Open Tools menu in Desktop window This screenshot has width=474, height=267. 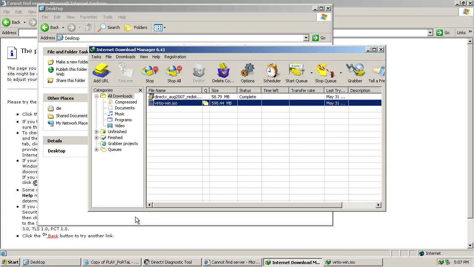pyautogui.click(x=108, y=17)
